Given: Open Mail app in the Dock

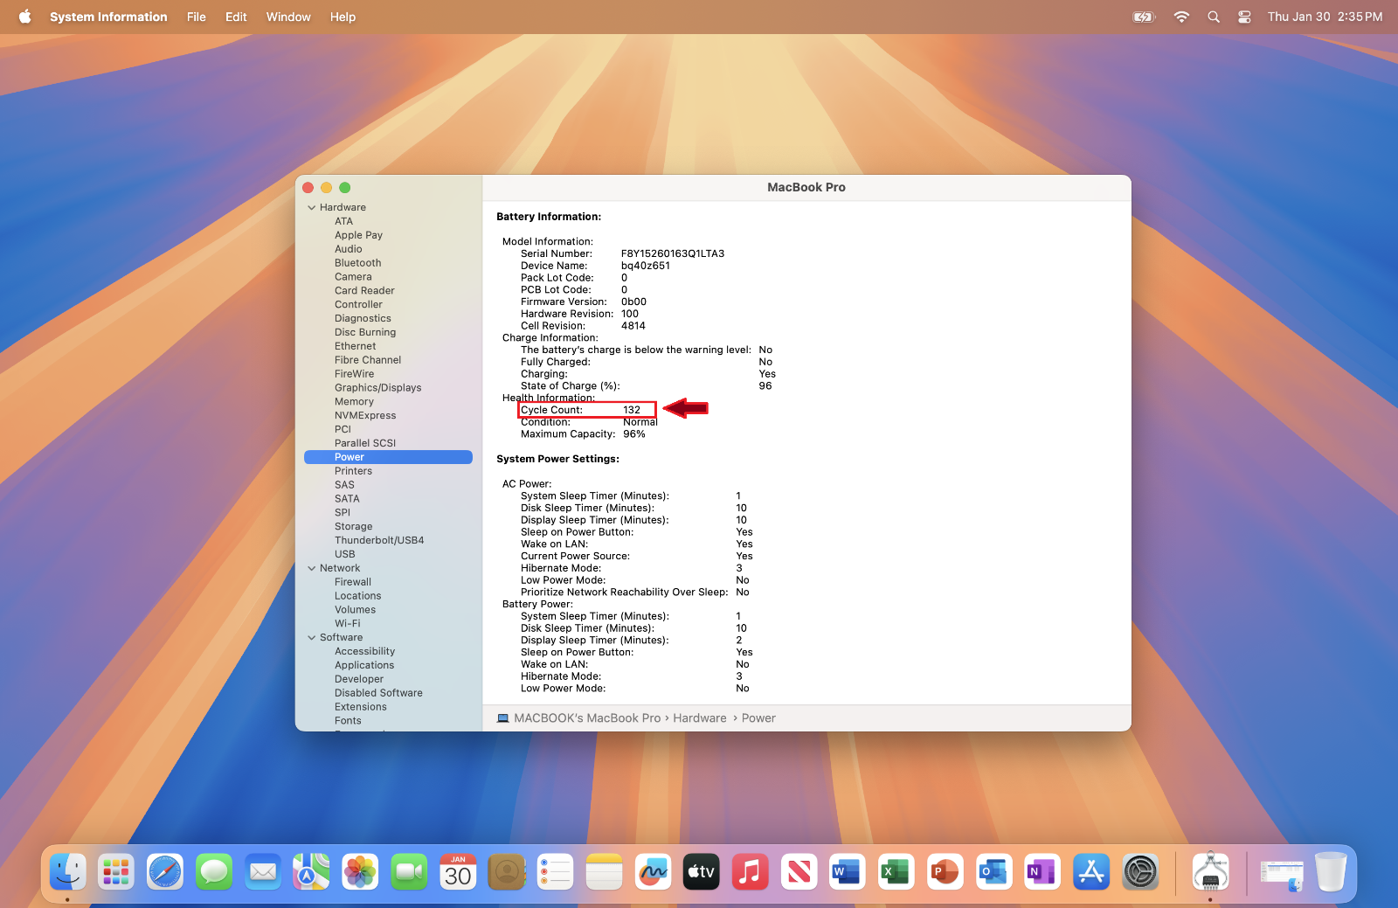Looking at the screenshot, I should 263,872.
